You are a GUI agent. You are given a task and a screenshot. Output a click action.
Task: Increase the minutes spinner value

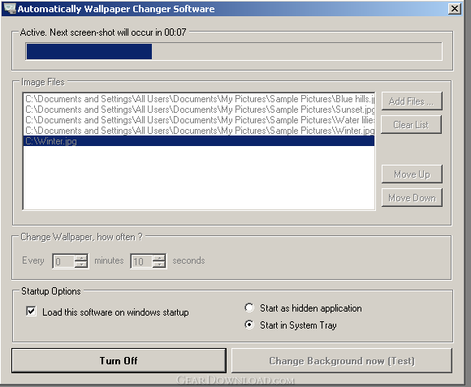[x=81, y=257]
